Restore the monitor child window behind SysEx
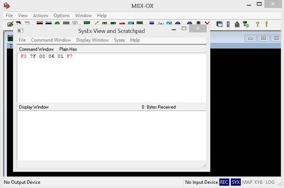Image resolution: width=284 pixels, height=188 pixels. (263, 38)
